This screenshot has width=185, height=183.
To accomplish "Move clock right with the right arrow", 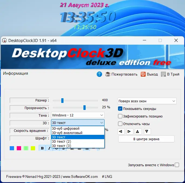I will tap(130, 131).
